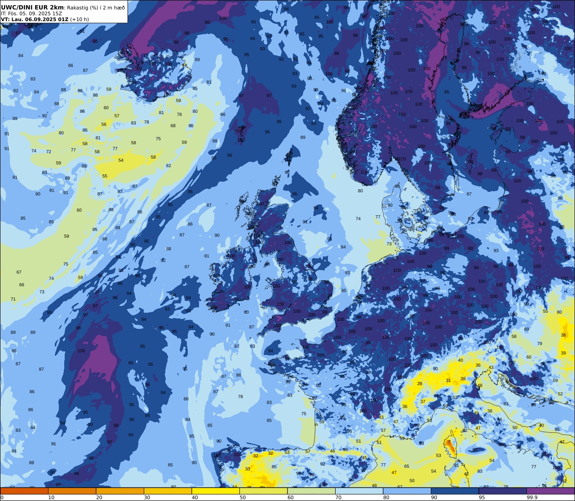575x501 pixels.
Task: Click the 'IT: Fös. 05. 09. 2025 15Z' line
Action: click(31, 13)
